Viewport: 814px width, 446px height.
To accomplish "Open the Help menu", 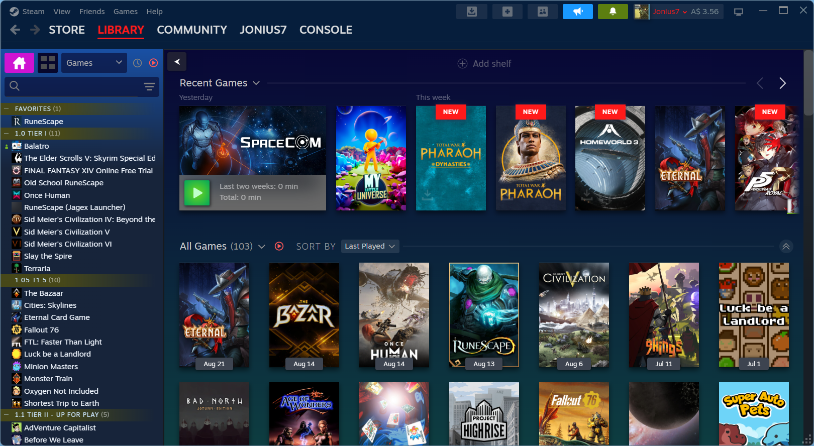I will point(154,12).
